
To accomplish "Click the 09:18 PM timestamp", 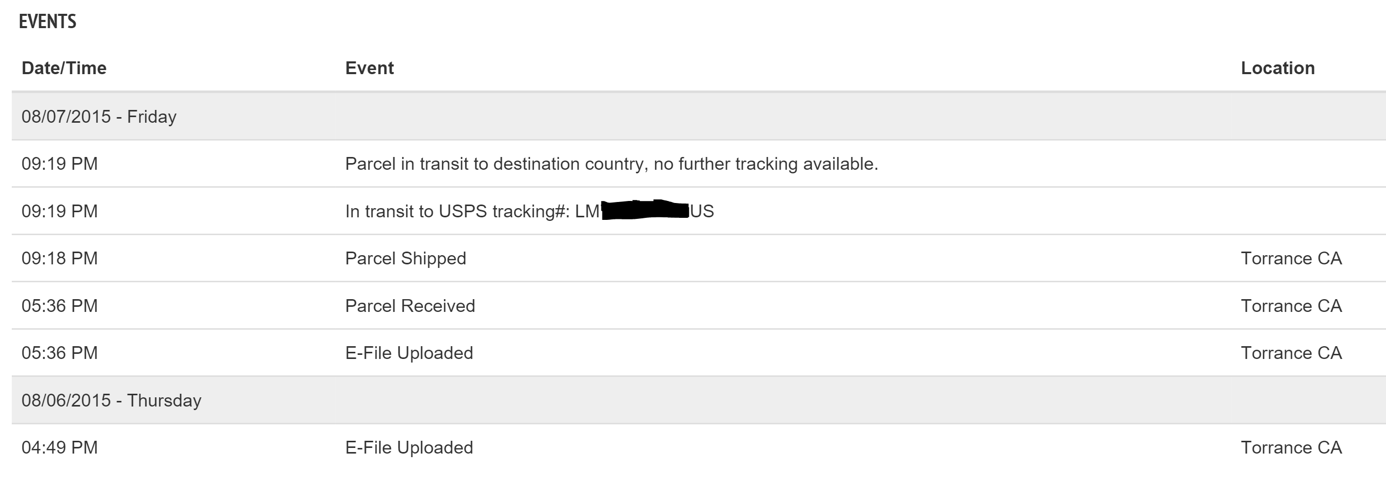I will [x=60, y=258].
